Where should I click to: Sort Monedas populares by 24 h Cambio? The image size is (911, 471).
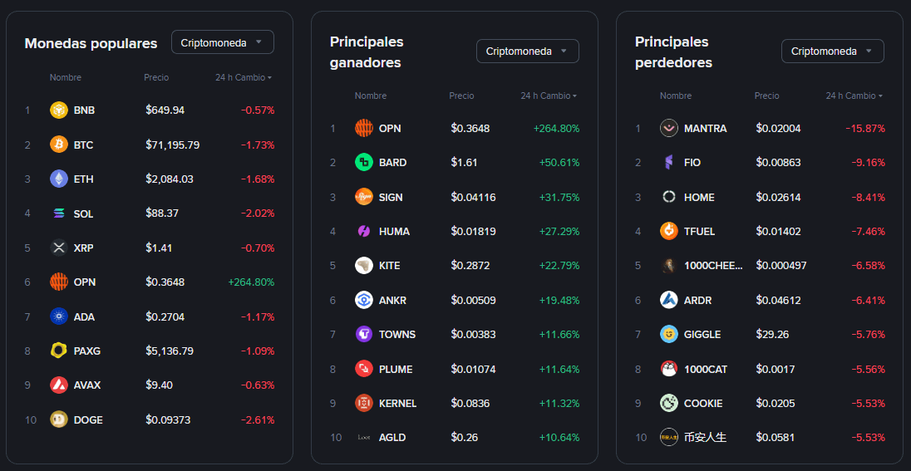[244, 77]
